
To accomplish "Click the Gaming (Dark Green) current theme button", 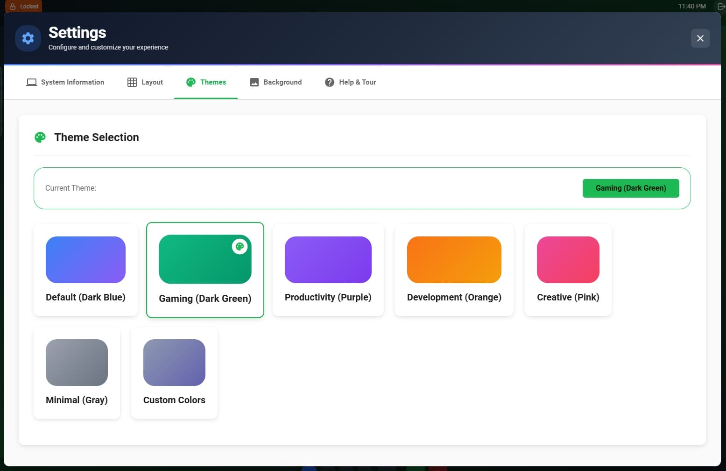I will tap(631, 188).
